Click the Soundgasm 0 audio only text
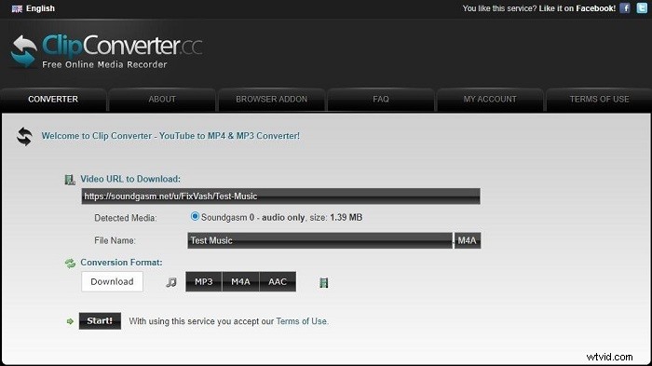Image resolution: width=652 pixels, height=366 pixels. point(281,217)
